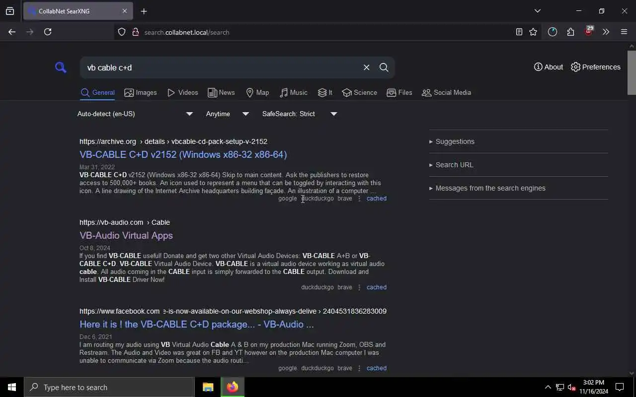Open the Facebook VB-CABLE C+D package result
This screenshot has width=636, height=397.
tap(197, 325)
